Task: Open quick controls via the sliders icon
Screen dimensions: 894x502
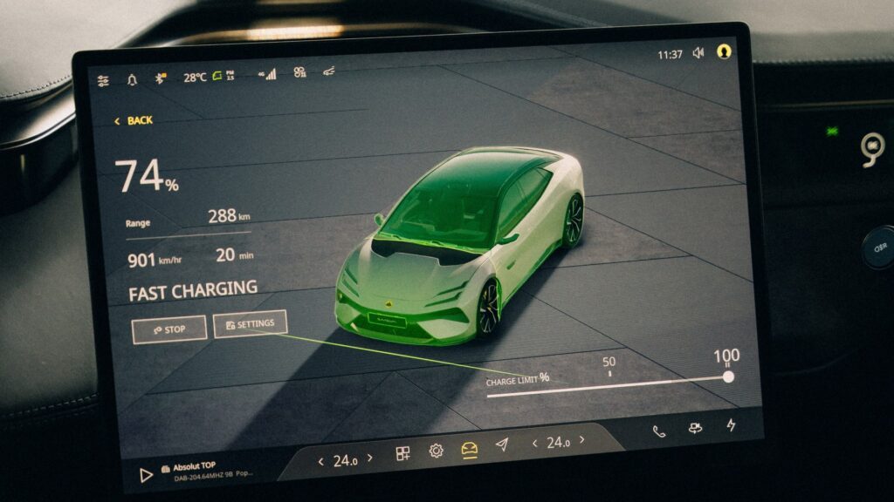Action: tap(102, 78)
